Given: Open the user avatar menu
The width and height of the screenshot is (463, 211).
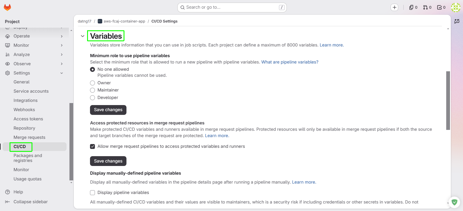Looking at the screenshot, I should click(x=455, y=8).
